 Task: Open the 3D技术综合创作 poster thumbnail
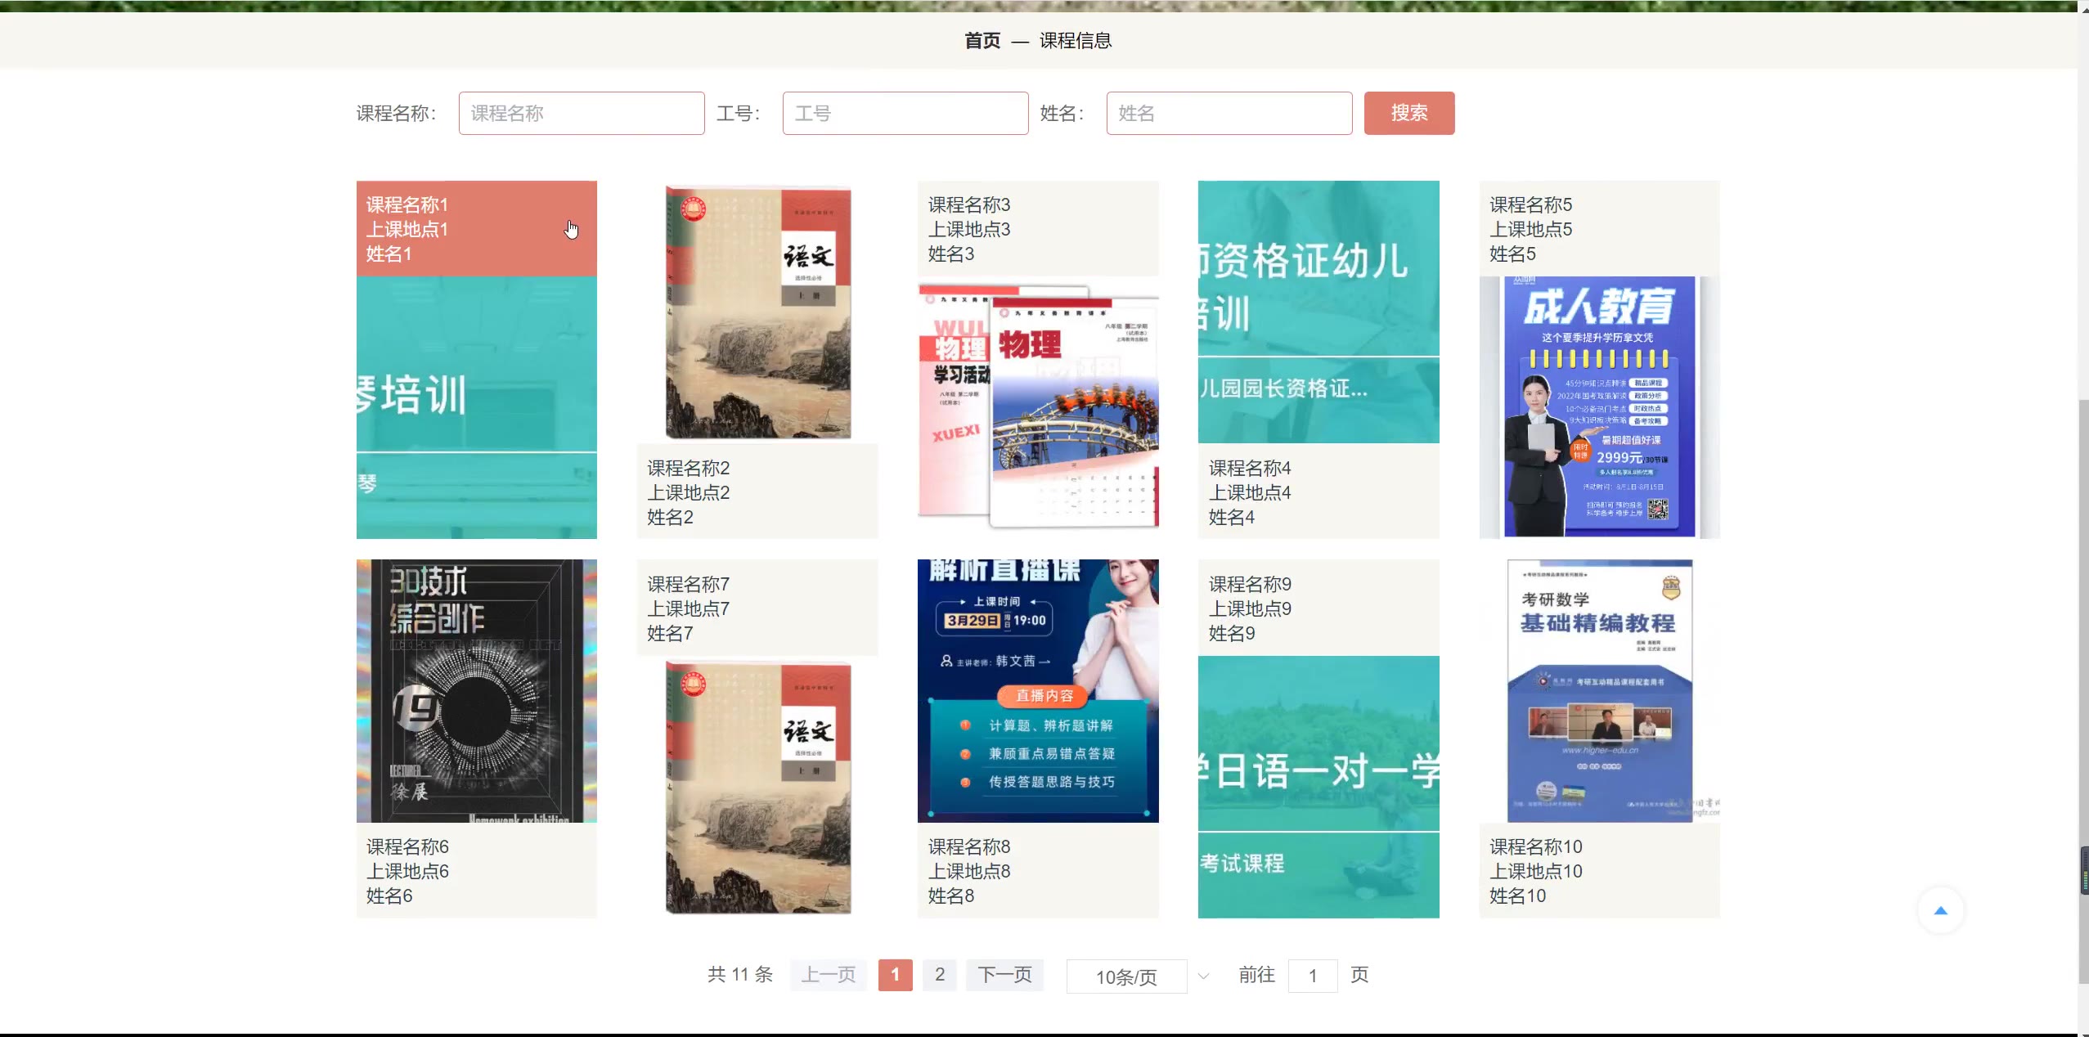coord(476,691)
